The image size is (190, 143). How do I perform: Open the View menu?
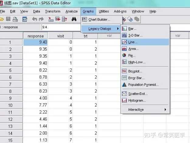coord(24,11)
